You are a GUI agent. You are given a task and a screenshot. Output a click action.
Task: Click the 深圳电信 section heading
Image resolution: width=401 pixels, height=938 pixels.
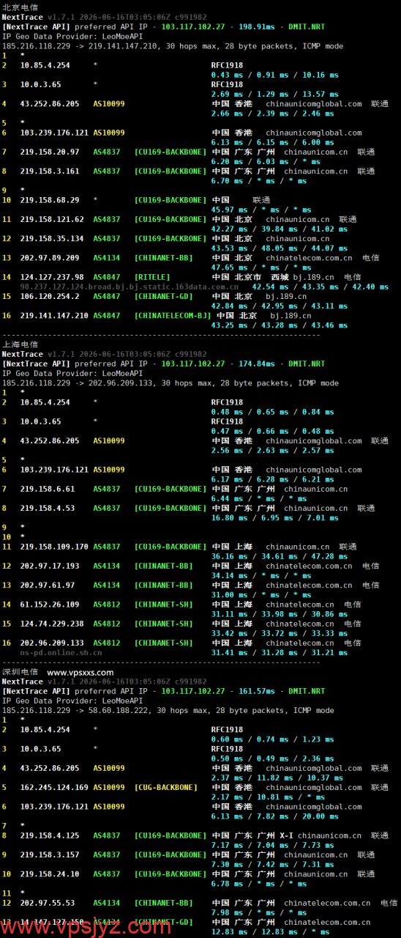point(20,672)
